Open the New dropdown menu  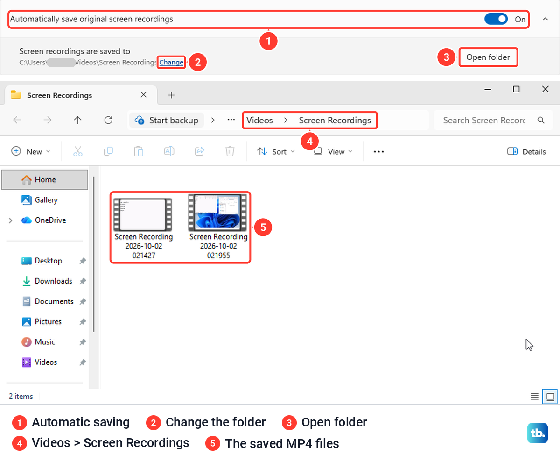31,151
